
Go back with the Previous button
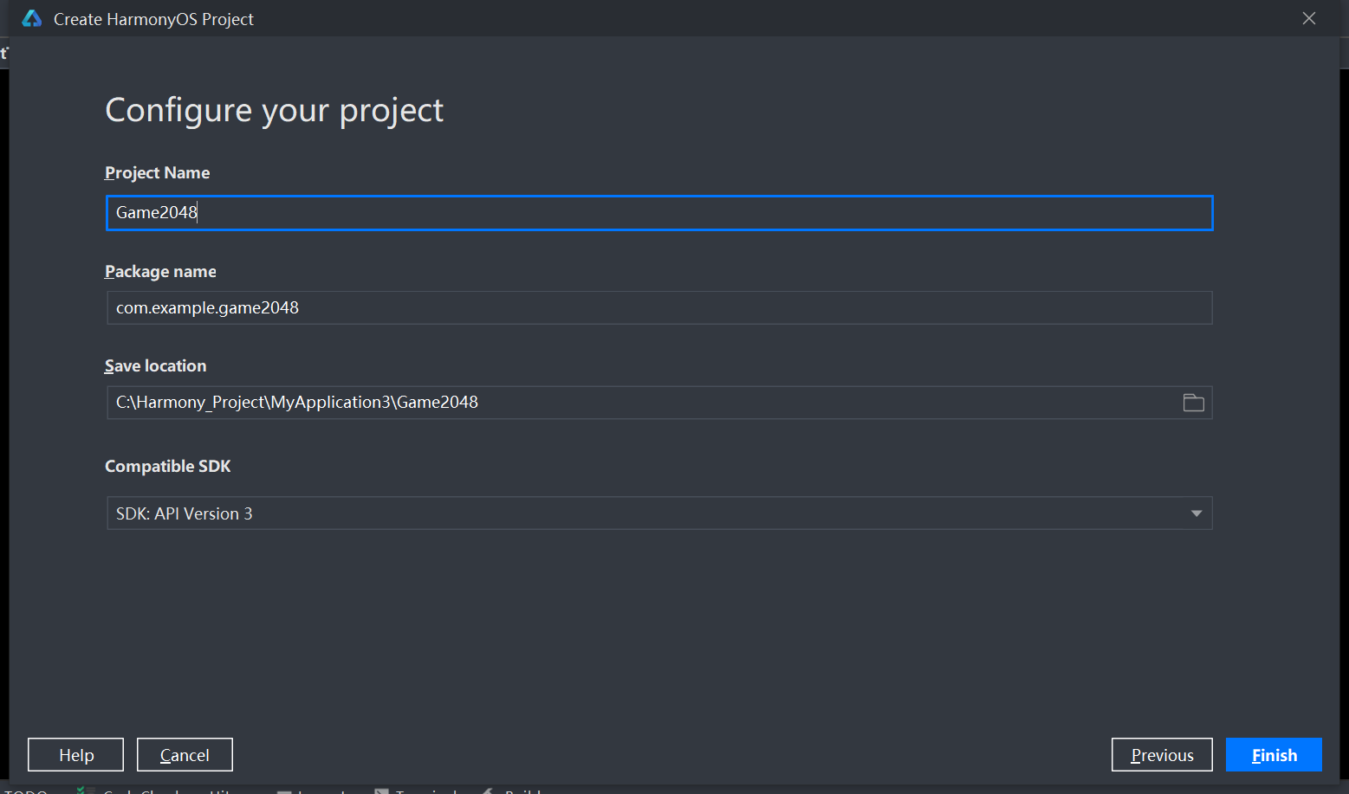[1162, 755]
